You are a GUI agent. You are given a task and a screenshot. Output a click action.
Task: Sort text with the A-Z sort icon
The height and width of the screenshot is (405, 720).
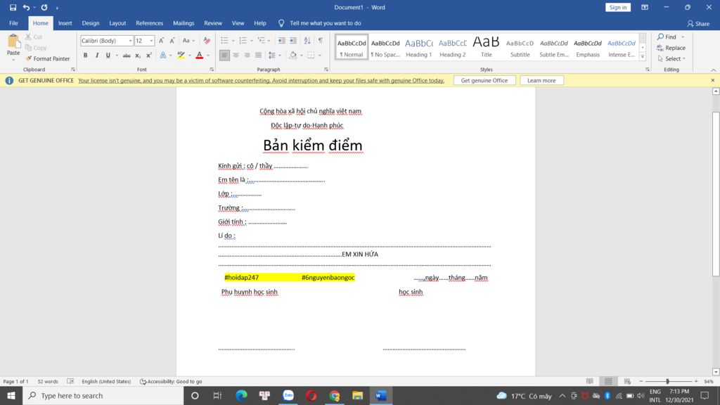307,41
